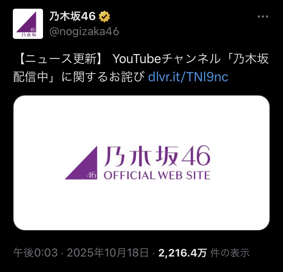This screenshot has height=272, width=283.
Task: Click the YouTubeチャンネル text in post
Action: tap(166, 59)
